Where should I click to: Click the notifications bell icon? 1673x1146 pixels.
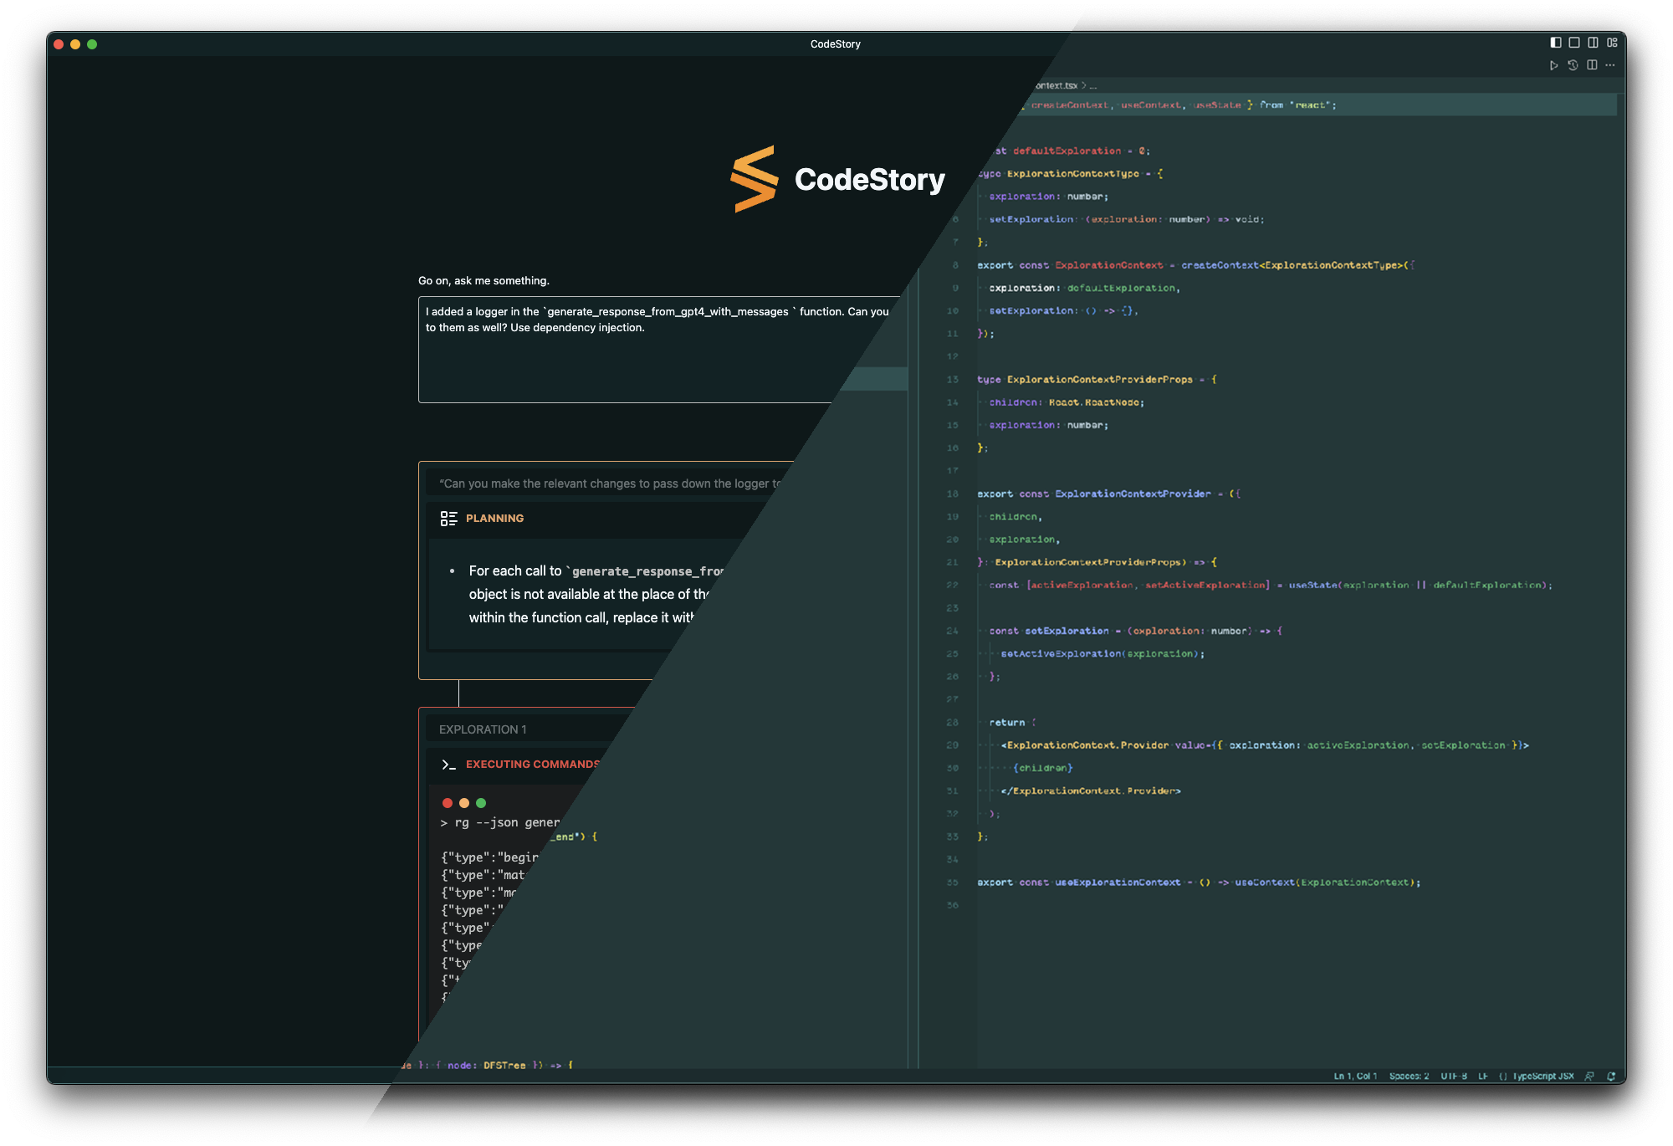pos(1611,1077)
